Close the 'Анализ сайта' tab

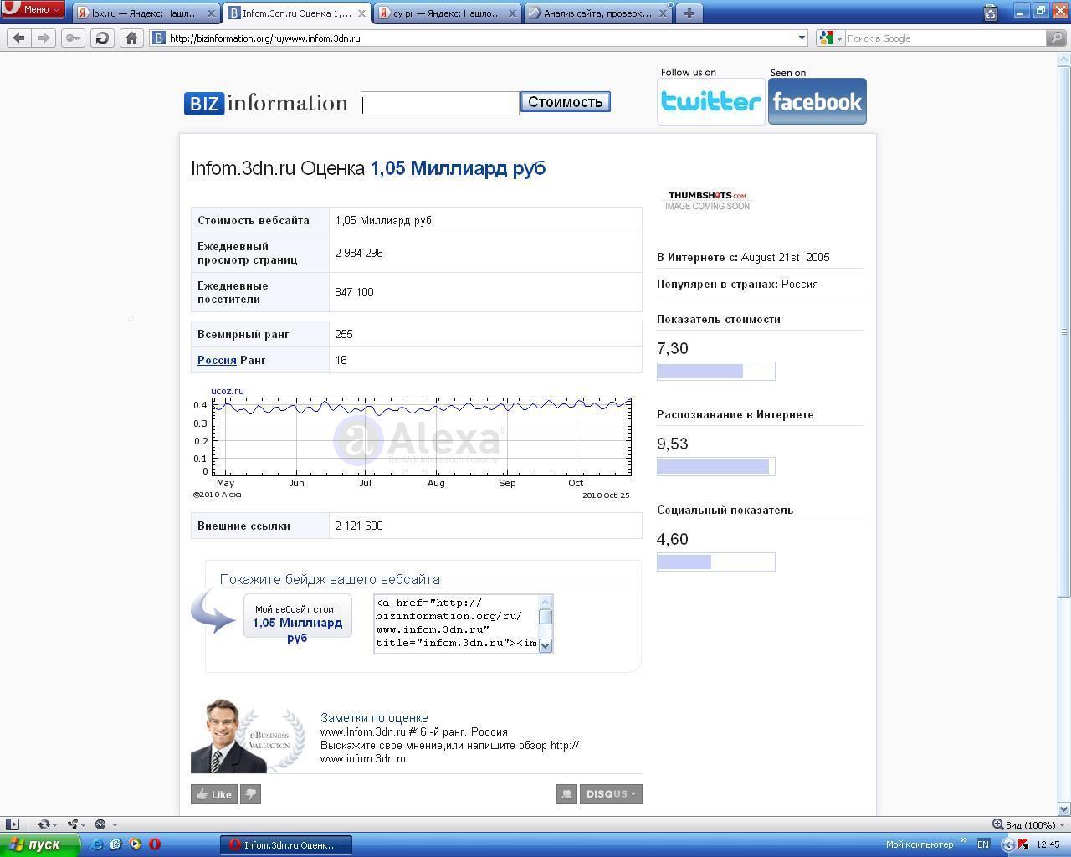point(664,13)
